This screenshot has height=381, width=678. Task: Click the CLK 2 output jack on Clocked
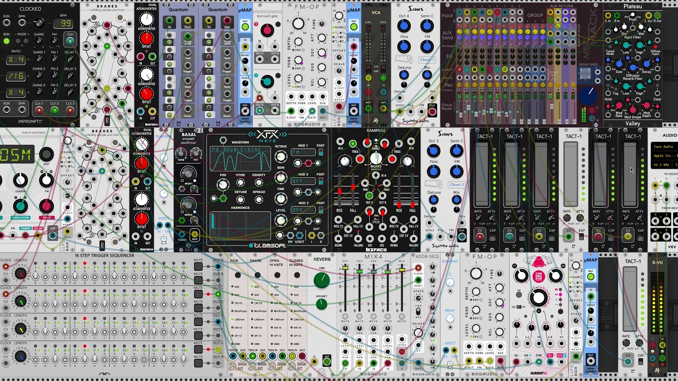tap(54, 110)
